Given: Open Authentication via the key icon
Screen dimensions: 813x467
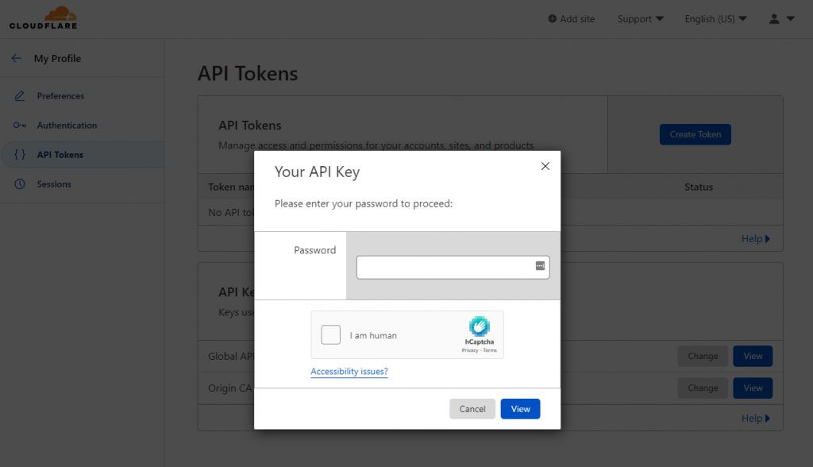Looking at the screenshot, I should [x=19, y=125].
